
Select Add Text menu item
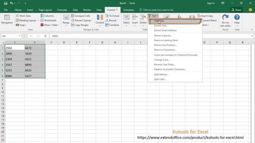coord(175,21)
